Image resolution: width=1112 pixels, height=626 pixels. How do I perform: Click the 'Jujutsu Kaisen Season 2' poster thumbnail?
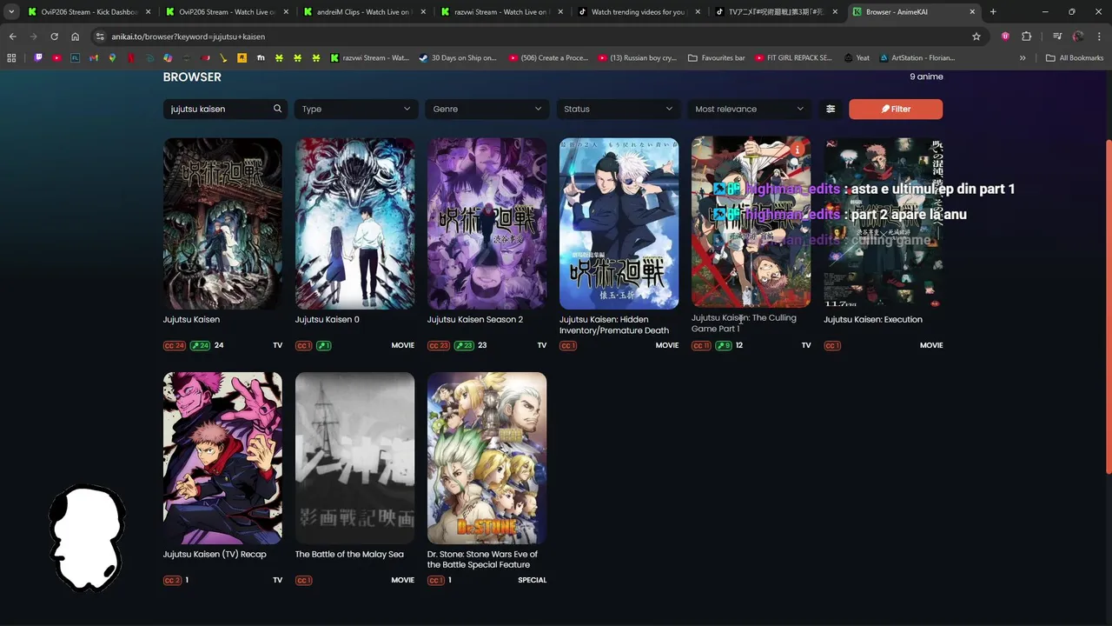click(x=486, y=223)
